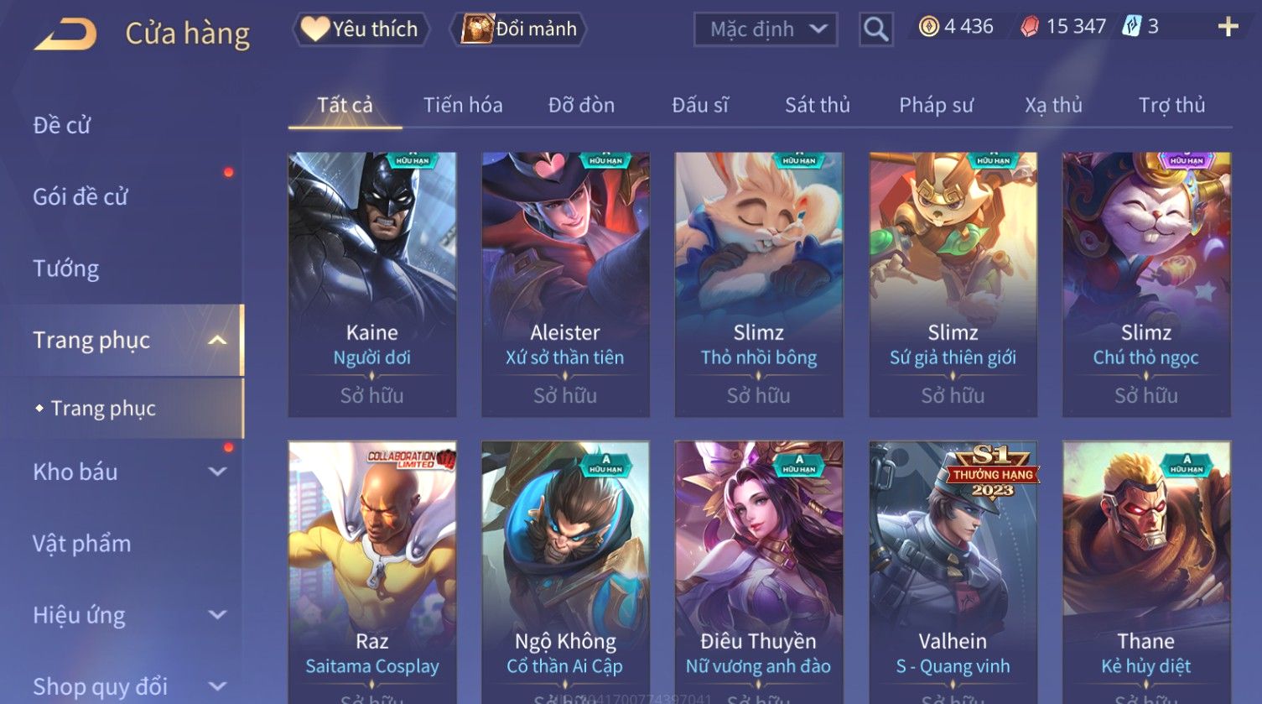The height and width of the screenshot is (704, 1262).
Task: Select Raz Saitama Cosplay skin card
Action: [372, 572]
